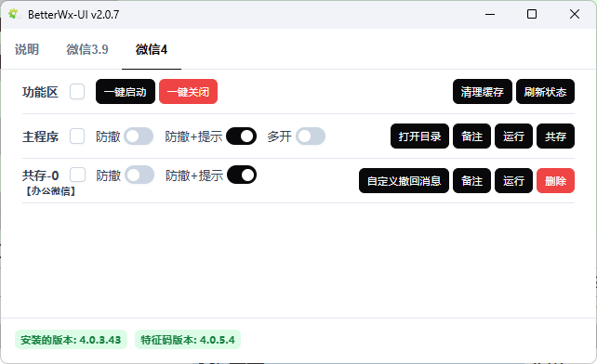Check the 共存-0 checkbox
The width and height of the screenshot is (597, 364).
click(x=78, y=175)
